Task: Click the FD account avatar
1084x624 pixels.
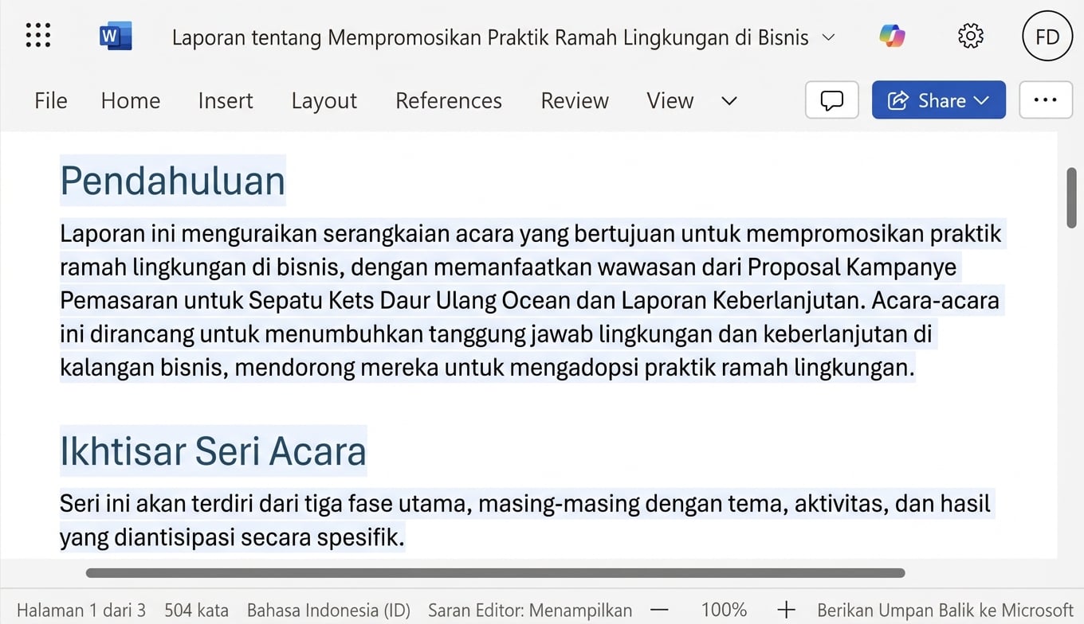Action: [1047, 36]
